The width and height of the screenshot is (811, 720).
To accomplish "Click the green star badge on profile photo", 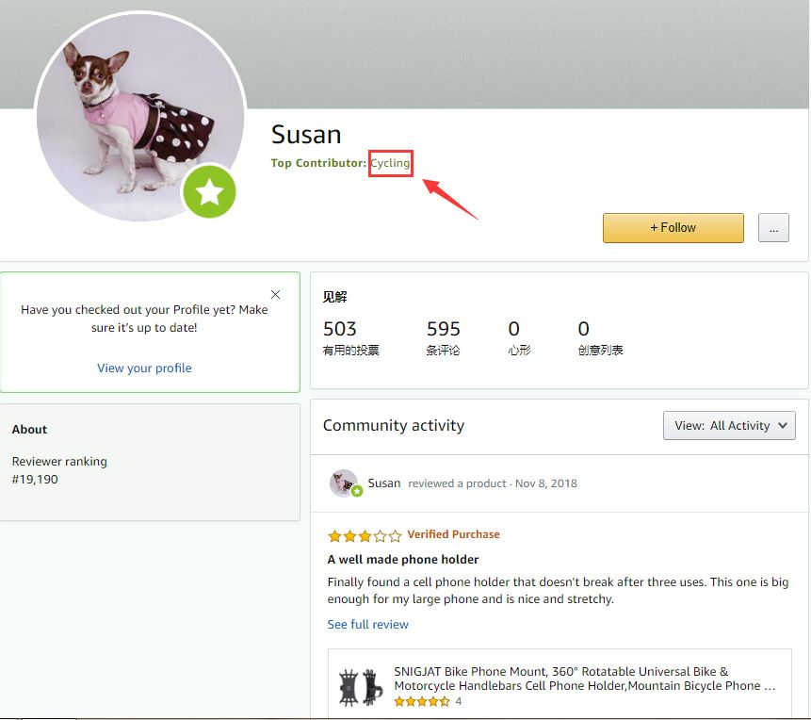I will (x=209, y=191).
